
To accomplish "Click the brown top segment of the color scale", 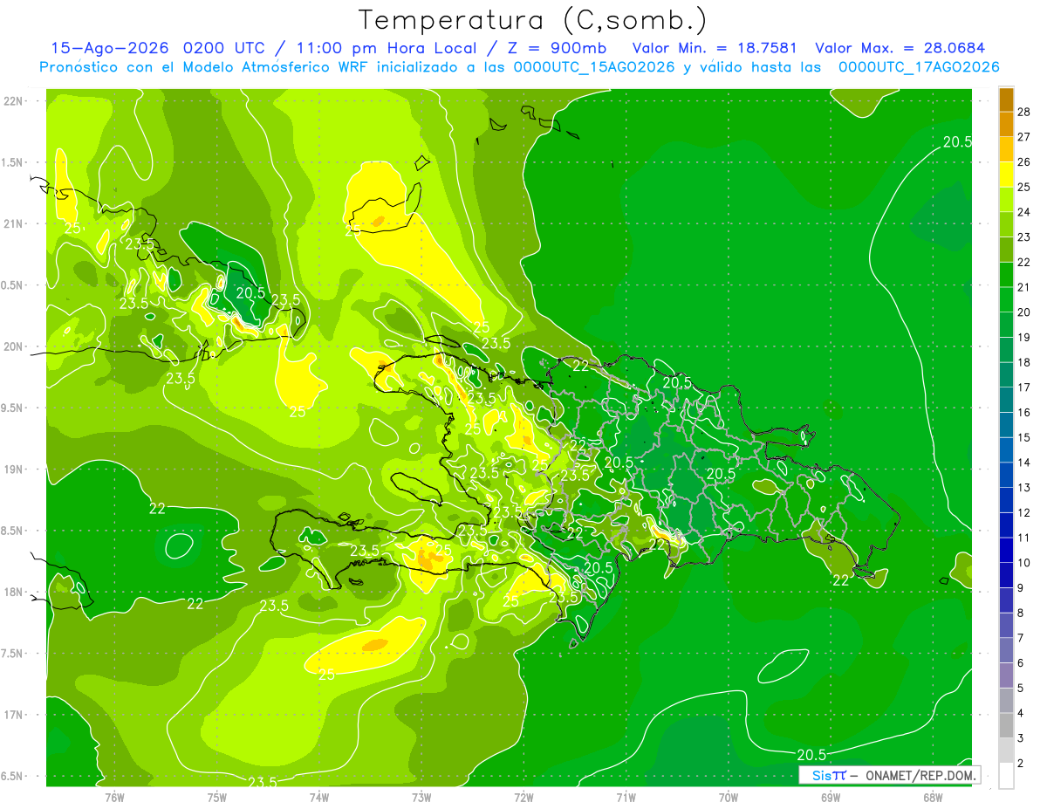I will 1006,99.
